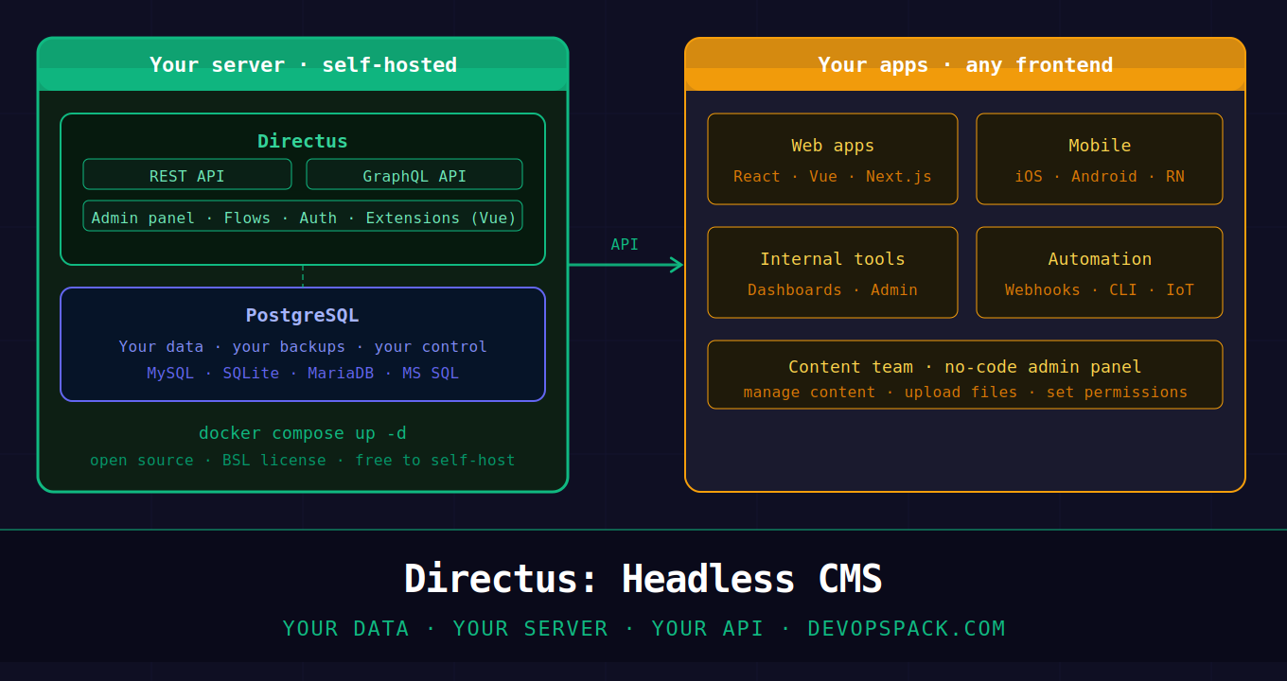Screen dimensions: 1287x681
Task: Click 'manage content · upload files' line
Action: tap(965, 392)
